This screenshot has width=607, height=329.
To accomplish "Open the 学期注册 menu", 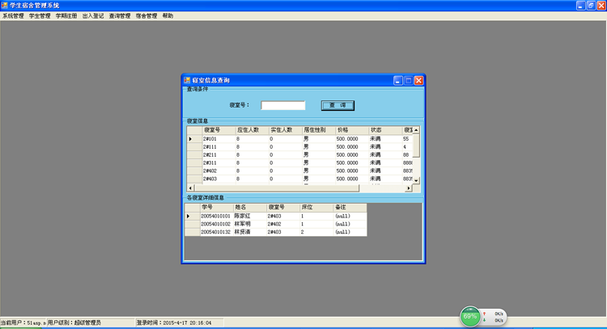I will click(x=66, y=15).
